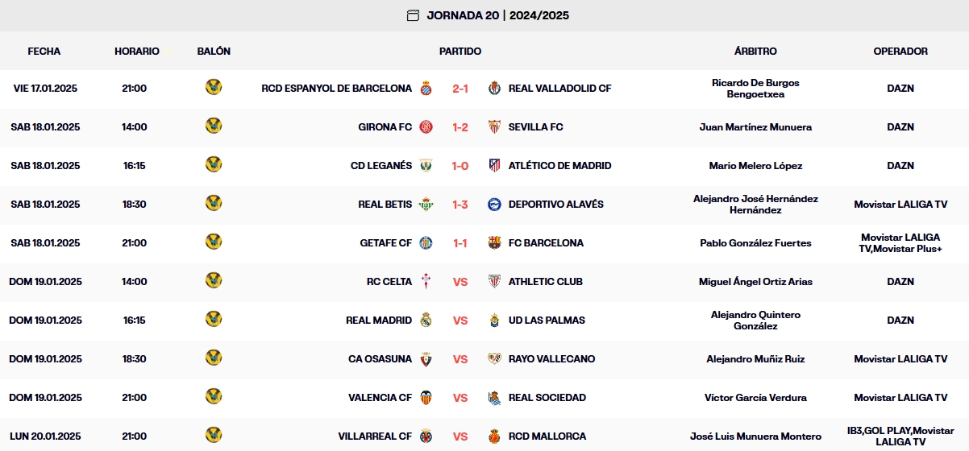The height and width of the screenshot is (451, 969).
Task: Click the Real Madrid club crest
Action: (426, 321)
